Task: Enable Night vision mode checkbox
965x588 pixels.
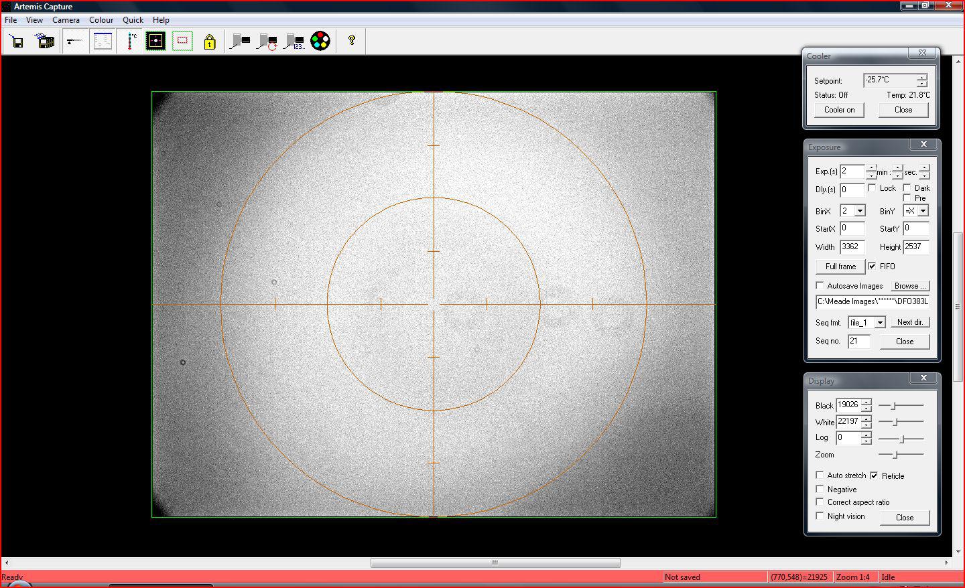Action: point(820,516)
